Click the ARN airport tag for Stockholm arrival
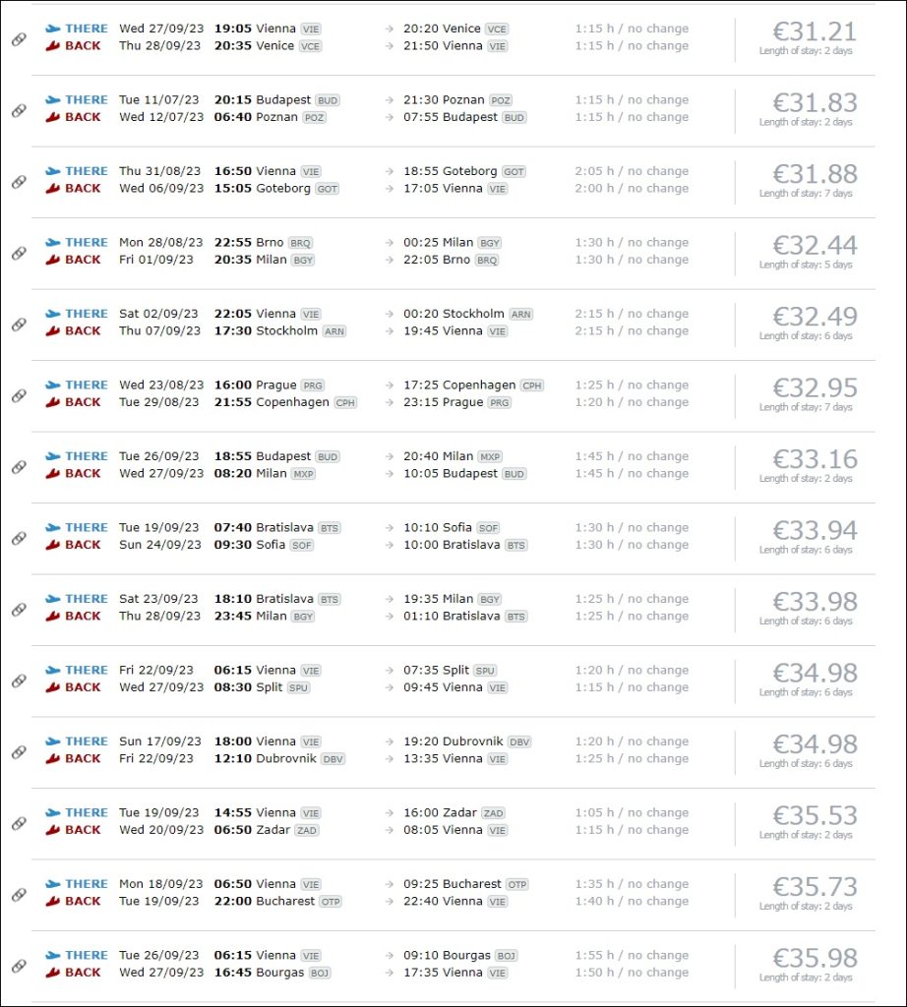Image resolution: width=907 pixels, height=1007 pixels. (521, 314)
